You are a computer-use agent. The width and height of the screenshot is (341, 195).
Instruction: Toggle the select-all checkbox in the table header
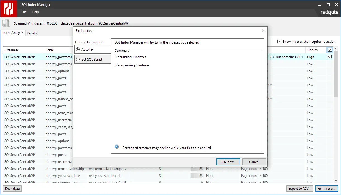pyautogui.click(x=330, y=50)
